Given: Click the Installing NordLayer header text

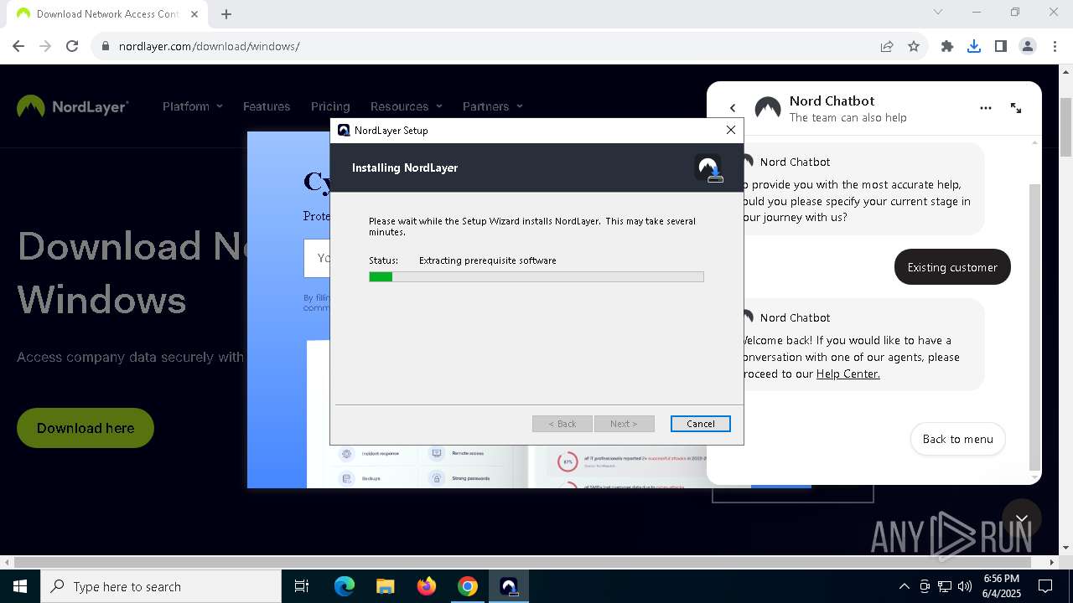Looking at the screenshot, I should pos(405,167).
